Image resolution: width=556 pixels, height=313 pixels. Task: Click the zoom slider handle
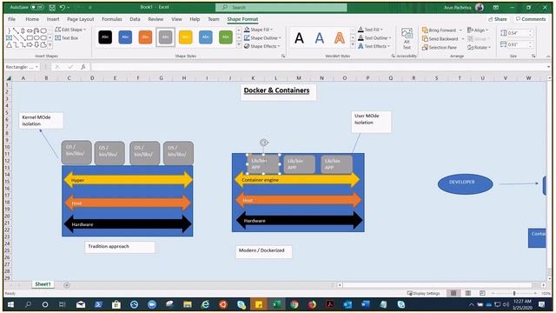(514, 294)
